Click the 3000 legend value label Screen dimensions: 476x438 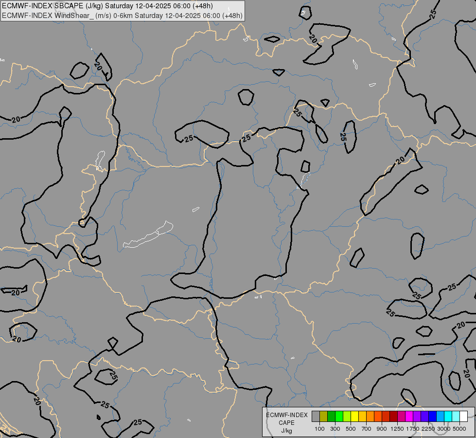point(444,429)
